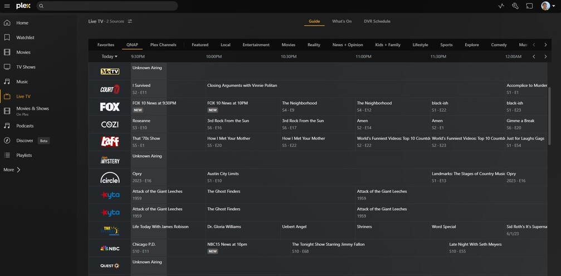
Task: Open Late Night With Seth Meyers
Action: click(x=497, y=248)
